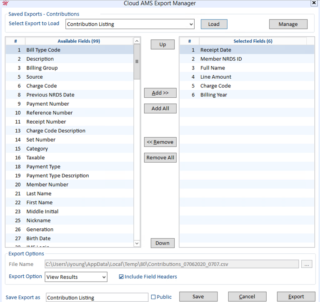Click the Manage button
320x302 pixels.
tap(288, 24)
